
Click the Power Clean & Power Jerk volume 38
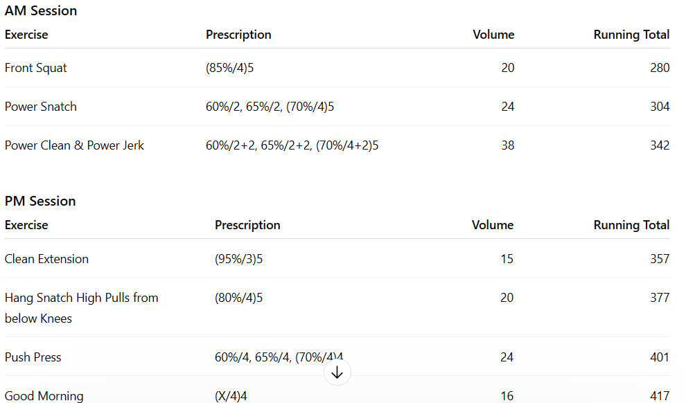(507, 145)
